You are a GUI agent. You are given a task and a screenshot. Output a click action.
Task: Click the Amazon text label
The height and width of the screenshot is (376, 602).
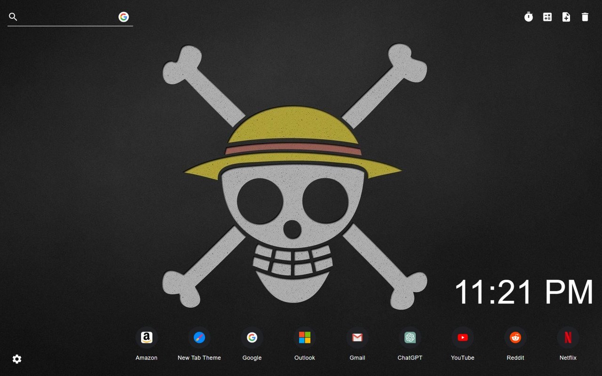pyautogui.click(x=147, y=358)
